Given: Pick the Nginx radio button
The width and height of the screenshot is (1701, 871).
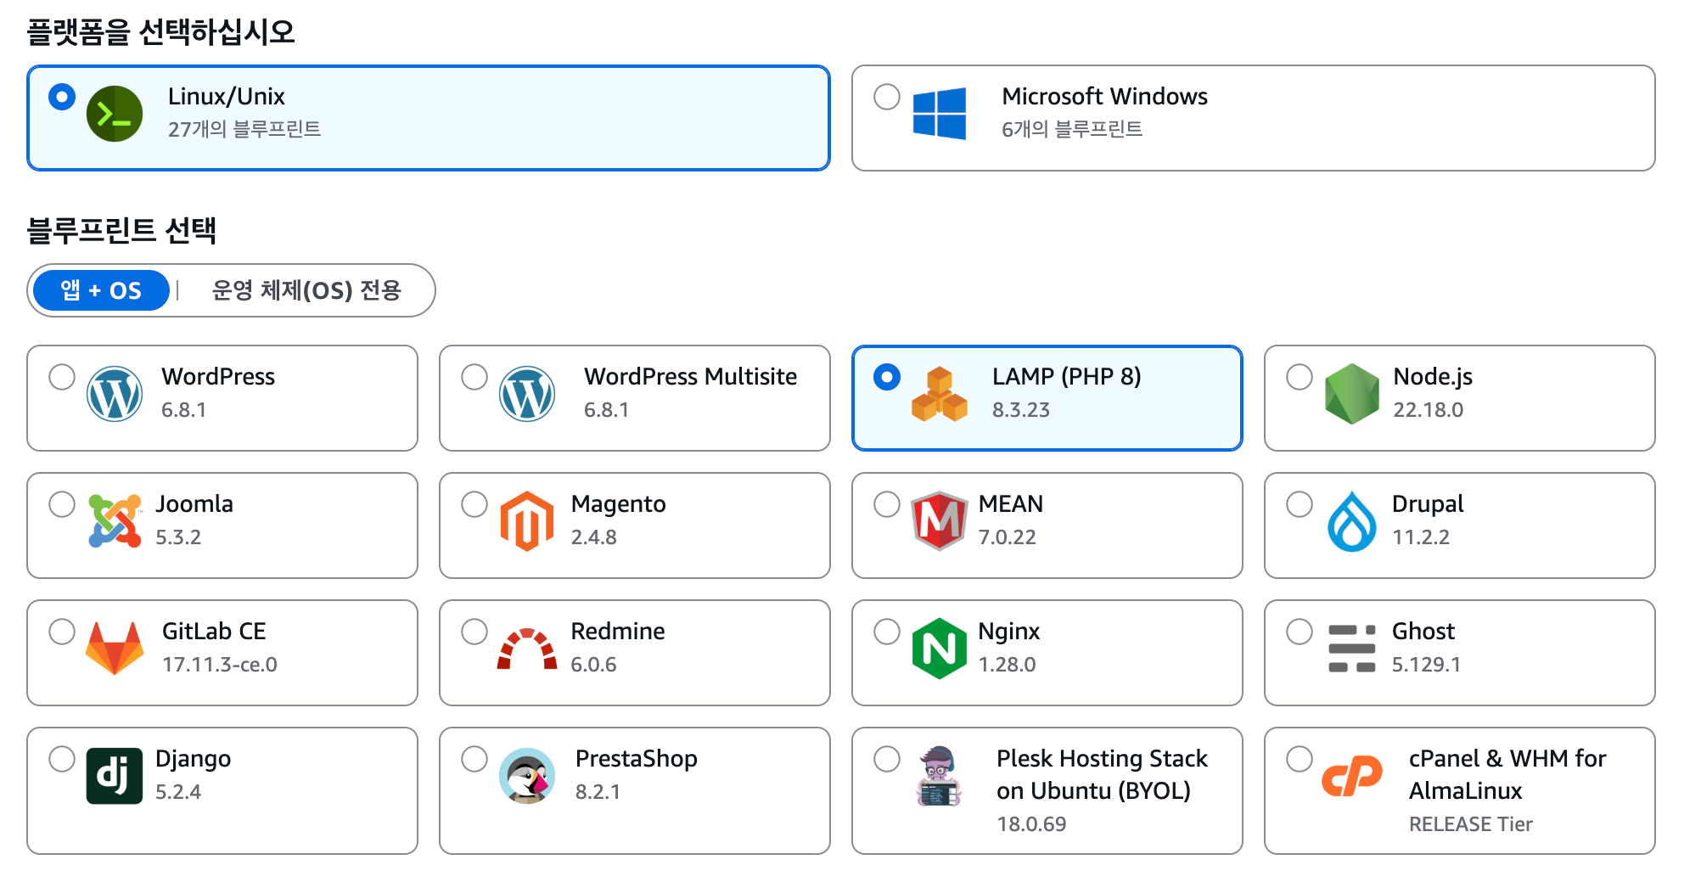Looking at the screenshot, I should [x=887, y=632].
